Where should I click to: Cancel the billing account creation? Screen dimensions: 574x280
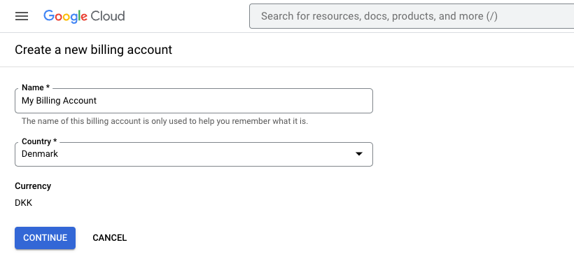[109, 238]
